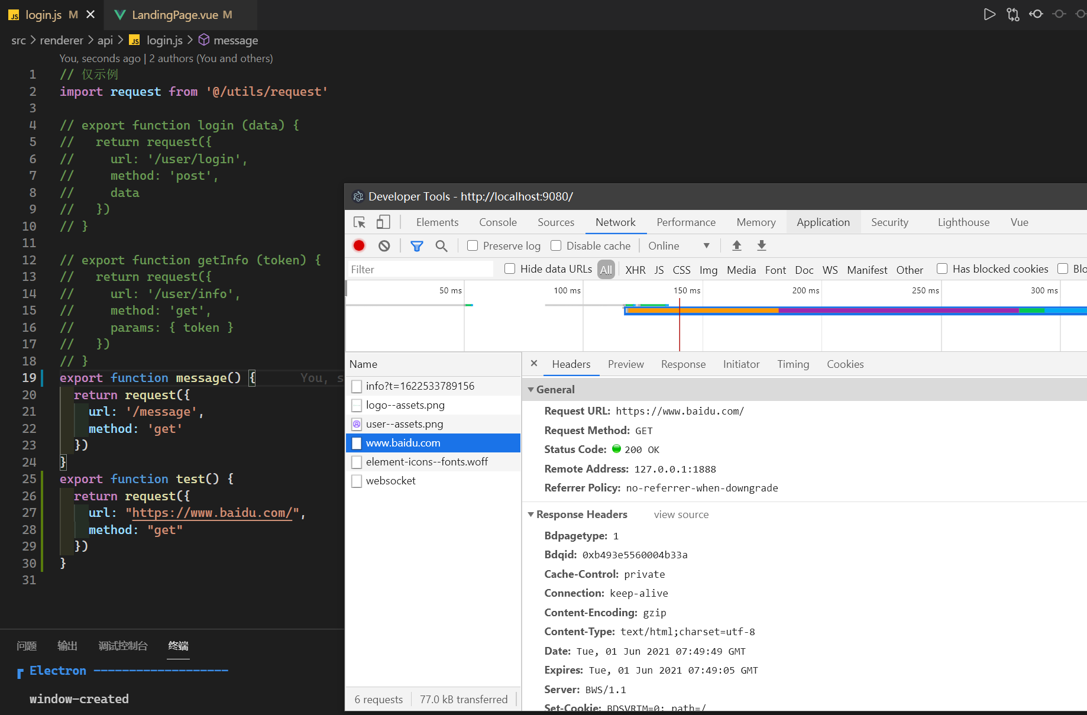1087x715 pixels.
Task: Import HAR file via the upload icon
Action: [736, 245]
